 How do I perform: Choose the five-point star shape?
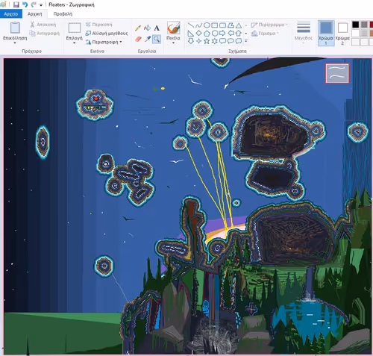[x=207, y=41]
